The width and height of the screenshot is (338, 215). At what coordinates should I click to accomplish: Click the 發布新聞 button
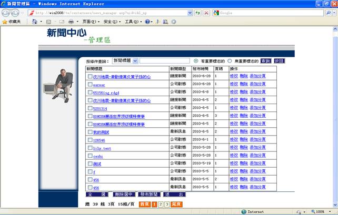pos(150,194)
